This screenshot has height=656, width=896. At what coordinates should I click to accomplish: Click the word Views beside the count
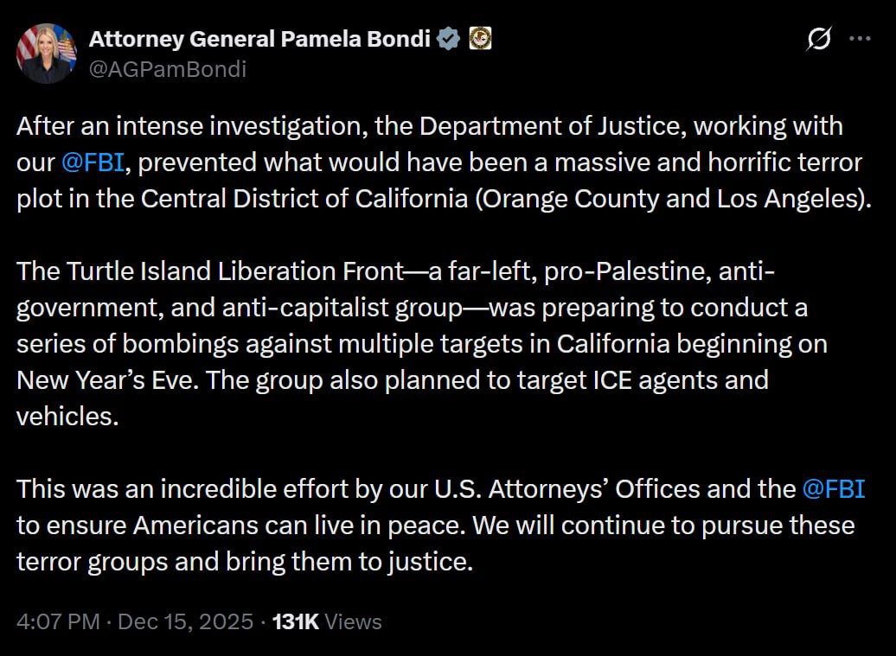point(354,621)
